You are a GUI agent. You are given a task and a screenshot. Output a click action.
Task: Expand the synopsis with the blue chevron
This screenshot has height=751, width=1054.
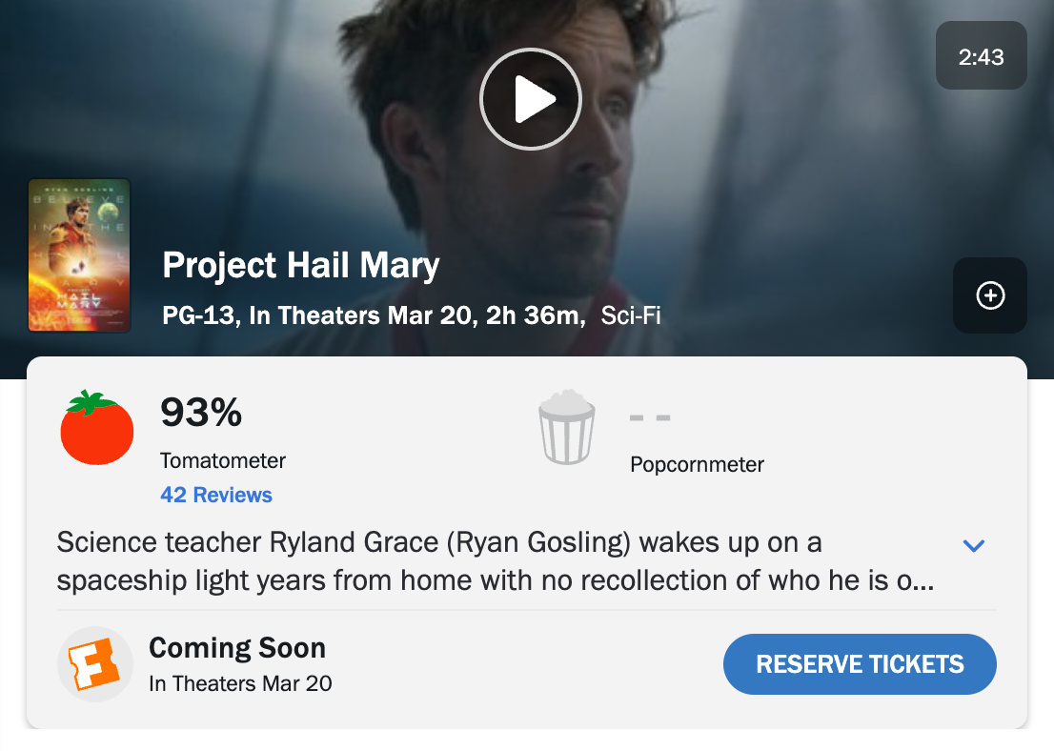point(973,546)
